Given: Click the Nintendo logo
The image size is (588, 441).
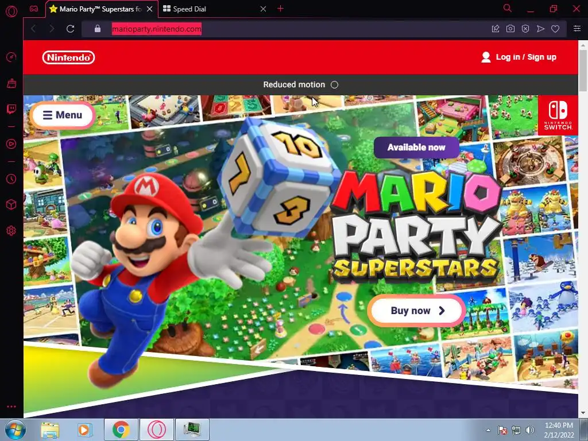Looking at the screenshot, I should pyautogui.click(x=68, y=57).
